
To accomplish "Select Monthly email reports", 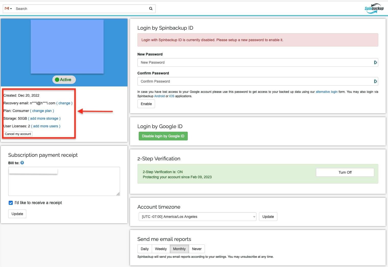I will (x=179, y=249).
